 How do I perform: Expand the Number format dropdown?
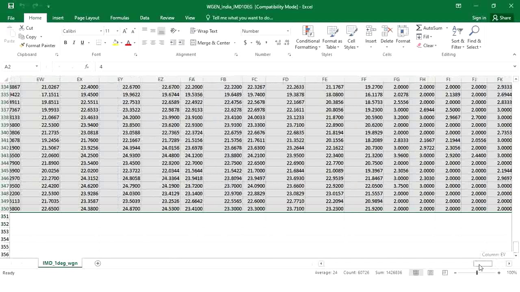(288, 31)
